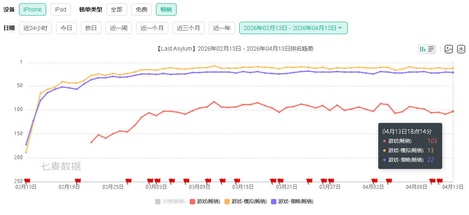The height and width of the screenshot is (215, 469).
Task: Open the custom date range dropdown
Action: (x=293, y=28)
